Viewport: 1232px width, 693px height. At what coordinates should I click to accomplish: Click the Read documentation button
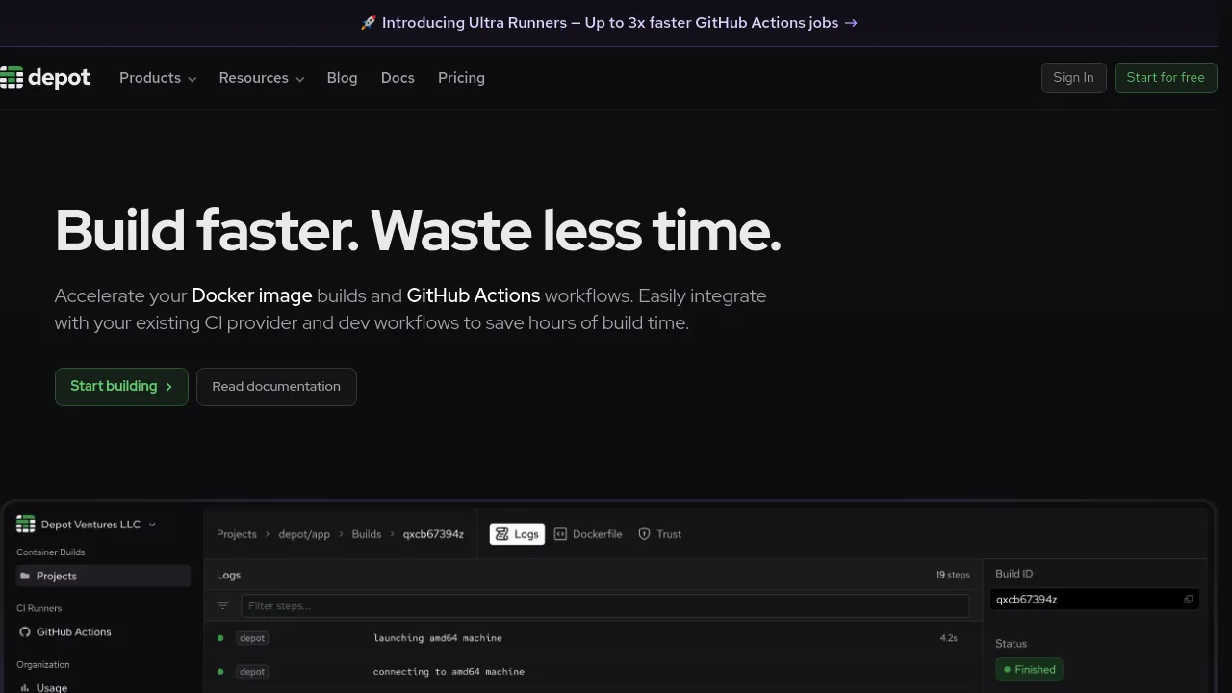pyautogui.click(x=276, y=387)
